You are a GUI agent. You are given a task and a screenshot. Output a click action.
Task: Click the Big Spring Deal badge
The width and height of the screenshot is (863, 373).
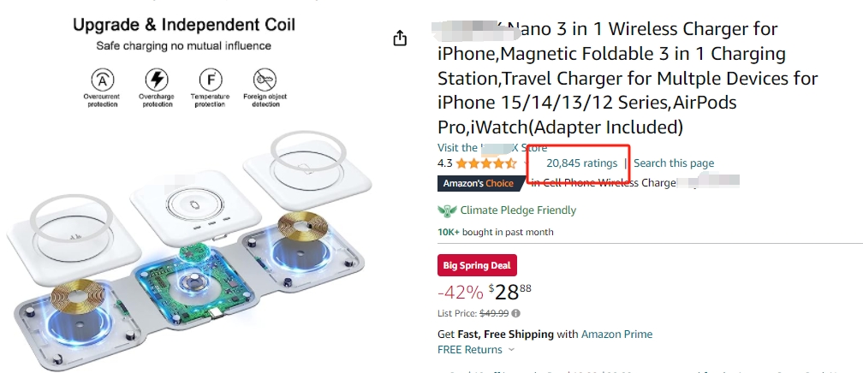coord(477,265)
